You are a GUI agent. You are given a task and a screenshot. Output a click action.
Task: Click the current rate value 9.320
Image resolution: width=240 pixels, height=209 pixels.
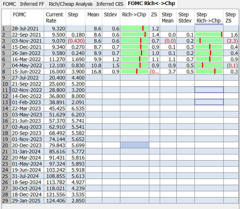click(x=55, y=29)
